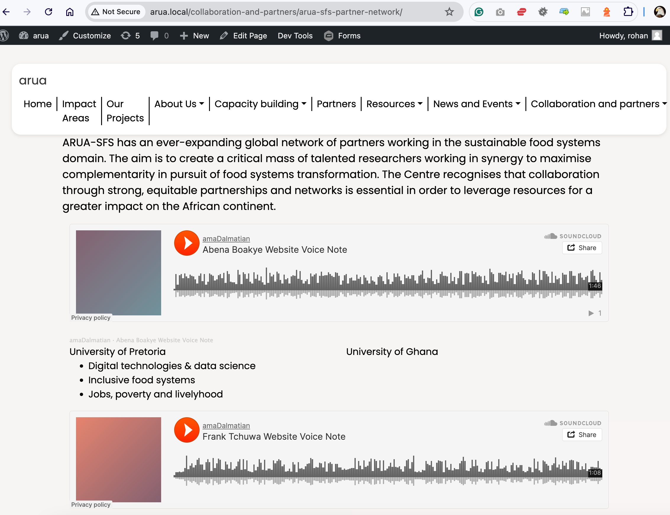Open amaDalmatian link on Frank Tchuwa player
670x515 pixels.
point(226,426)
